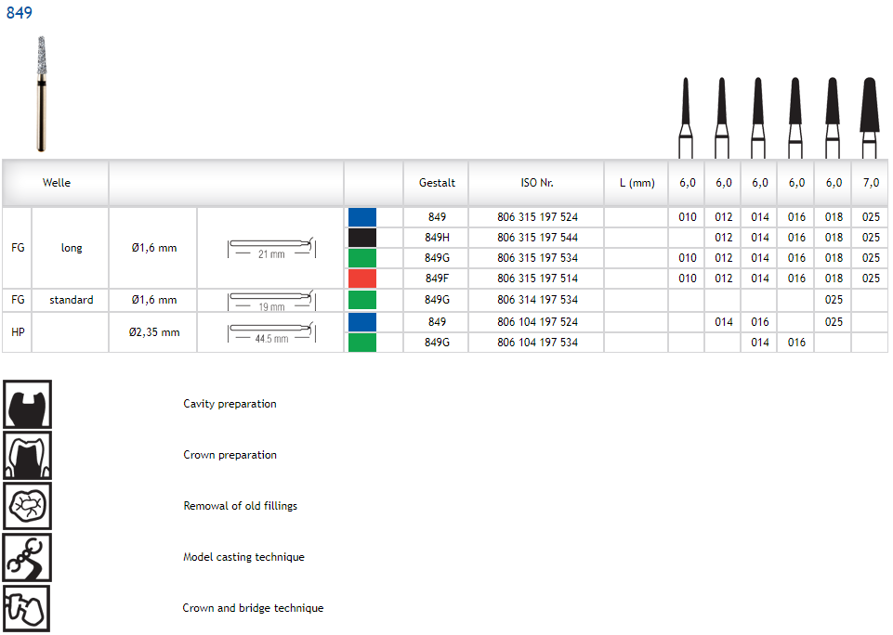Click the Model casting technique icon

[x=27, y=557]
